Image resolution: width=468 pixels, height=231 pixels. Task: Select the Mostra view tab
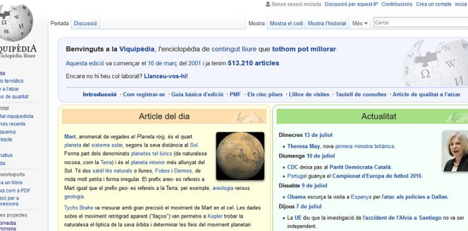coord(257,23)
